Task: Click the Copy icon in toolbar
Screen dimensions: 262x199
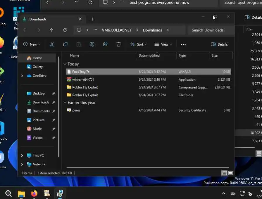Action: click(x=65, y=44)
